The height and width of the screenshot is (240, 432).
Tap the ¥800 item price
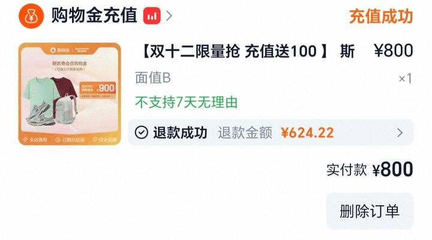click(394, 50)
